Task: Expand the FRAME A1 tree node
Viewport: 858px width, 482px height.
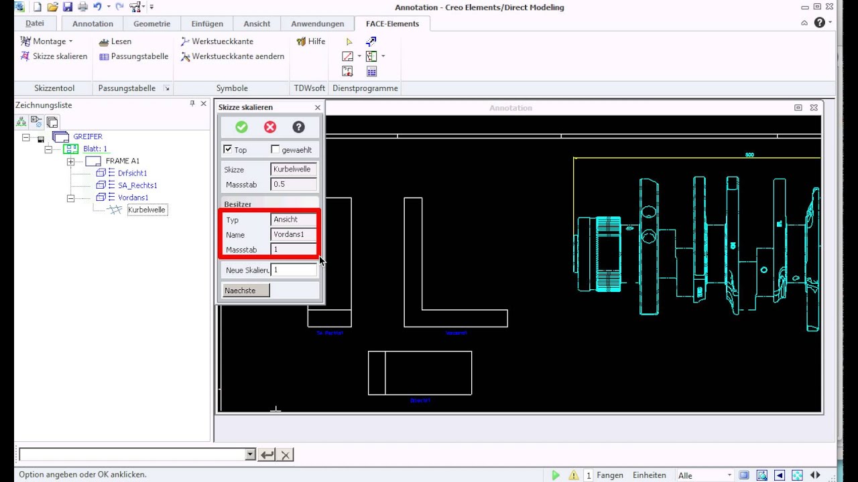Action: click(70, 161)
